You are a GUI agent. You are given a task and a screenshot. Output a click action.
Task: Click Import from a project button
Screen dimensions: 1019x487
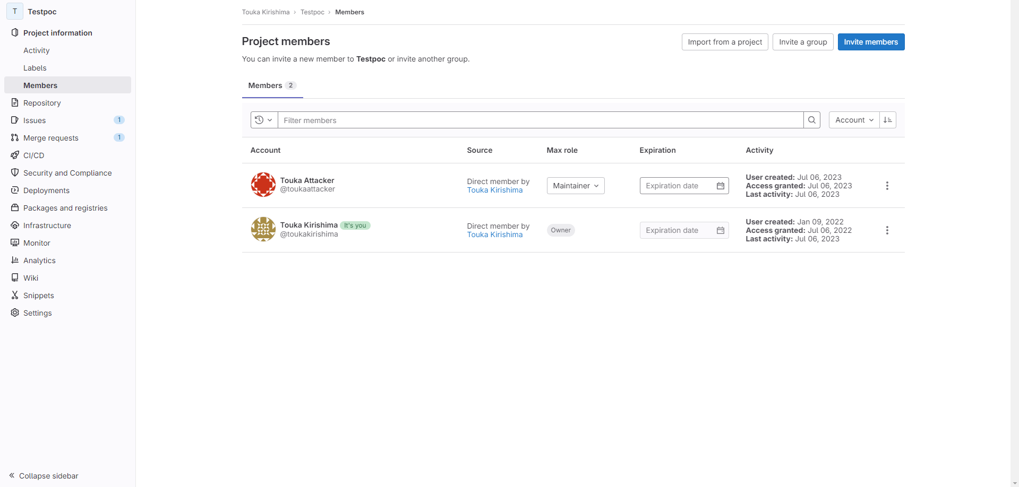click(x=724, y=42)
